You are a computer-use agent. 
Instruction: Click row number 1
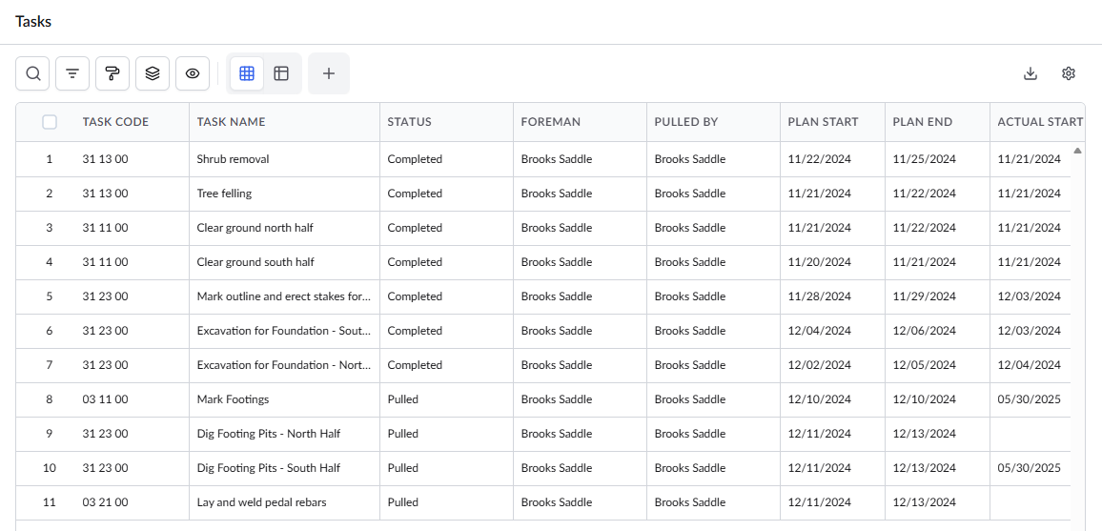(x=50, y=159)
